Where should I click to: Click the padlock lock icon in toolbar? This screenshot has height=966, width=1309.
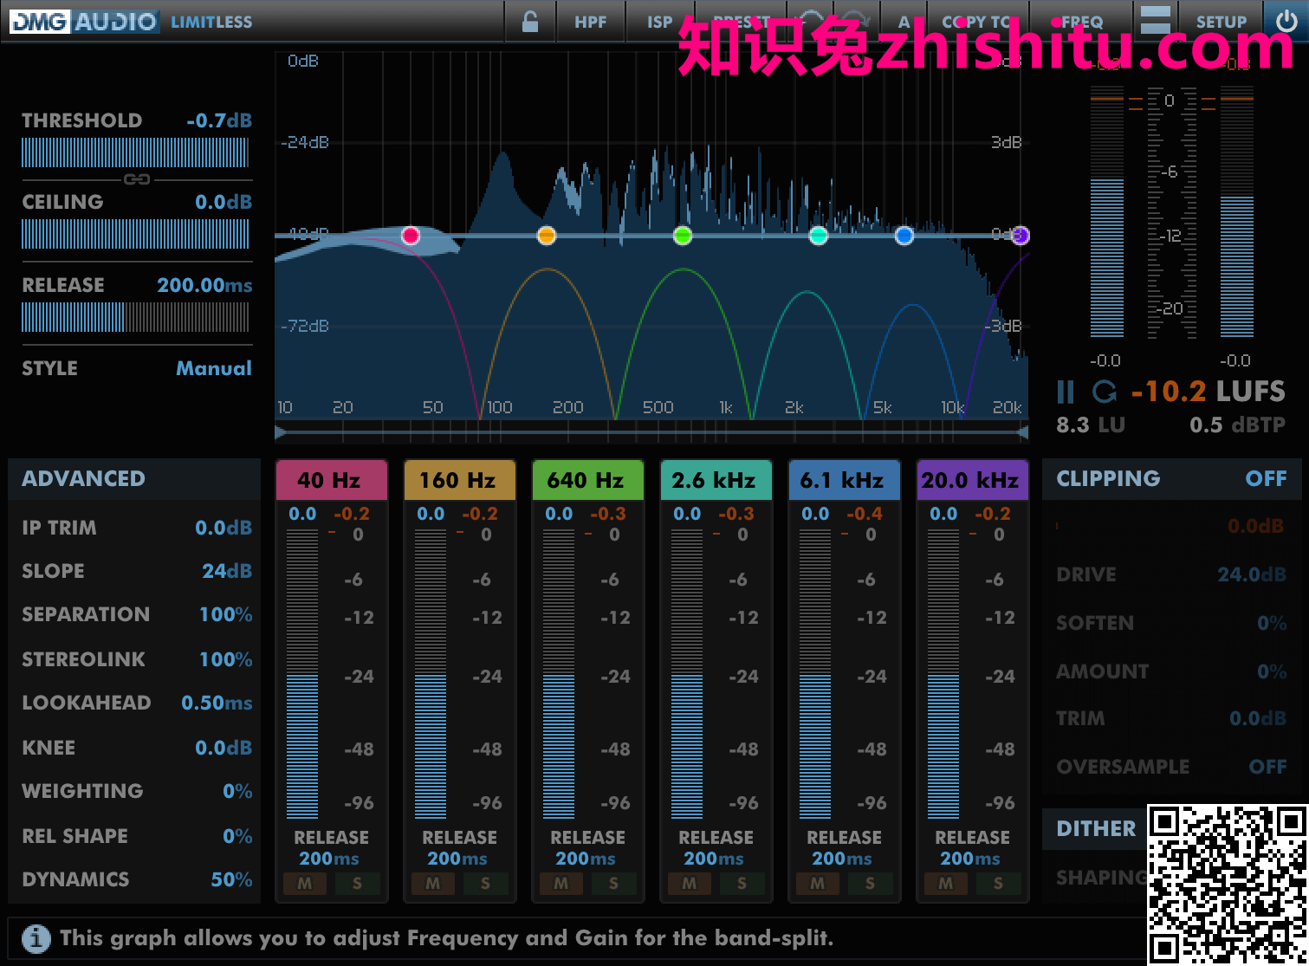pos(530,21)
